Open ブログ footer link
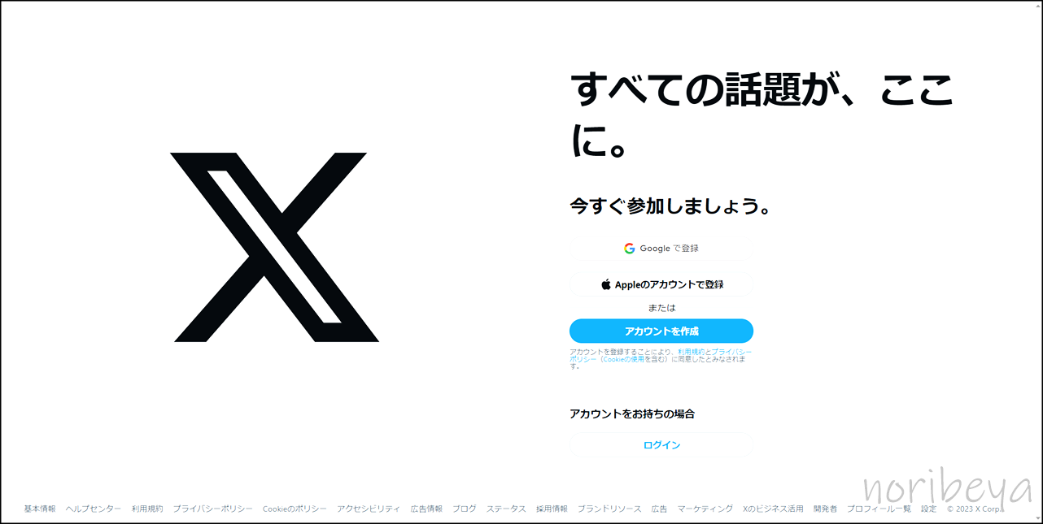Viewport: 1043px width, 524px height. 465,509
